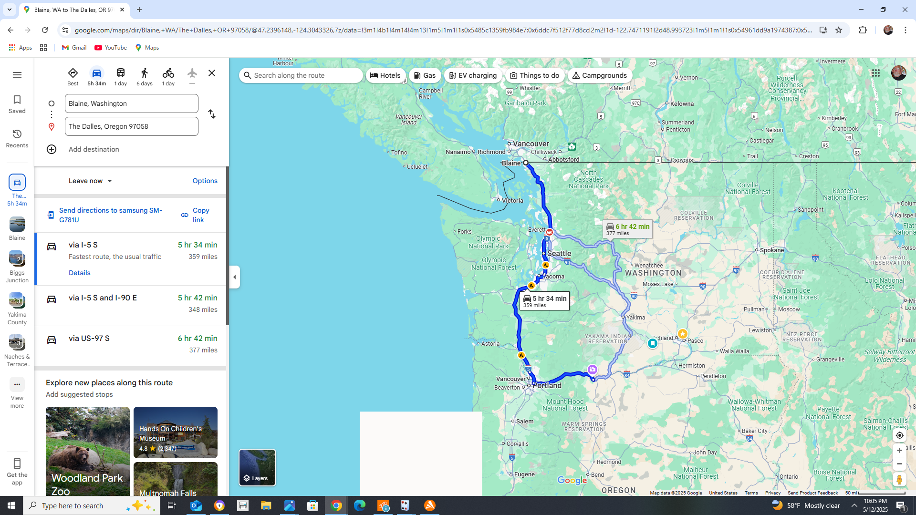Collapse the side panel arrow

[234, 277]
